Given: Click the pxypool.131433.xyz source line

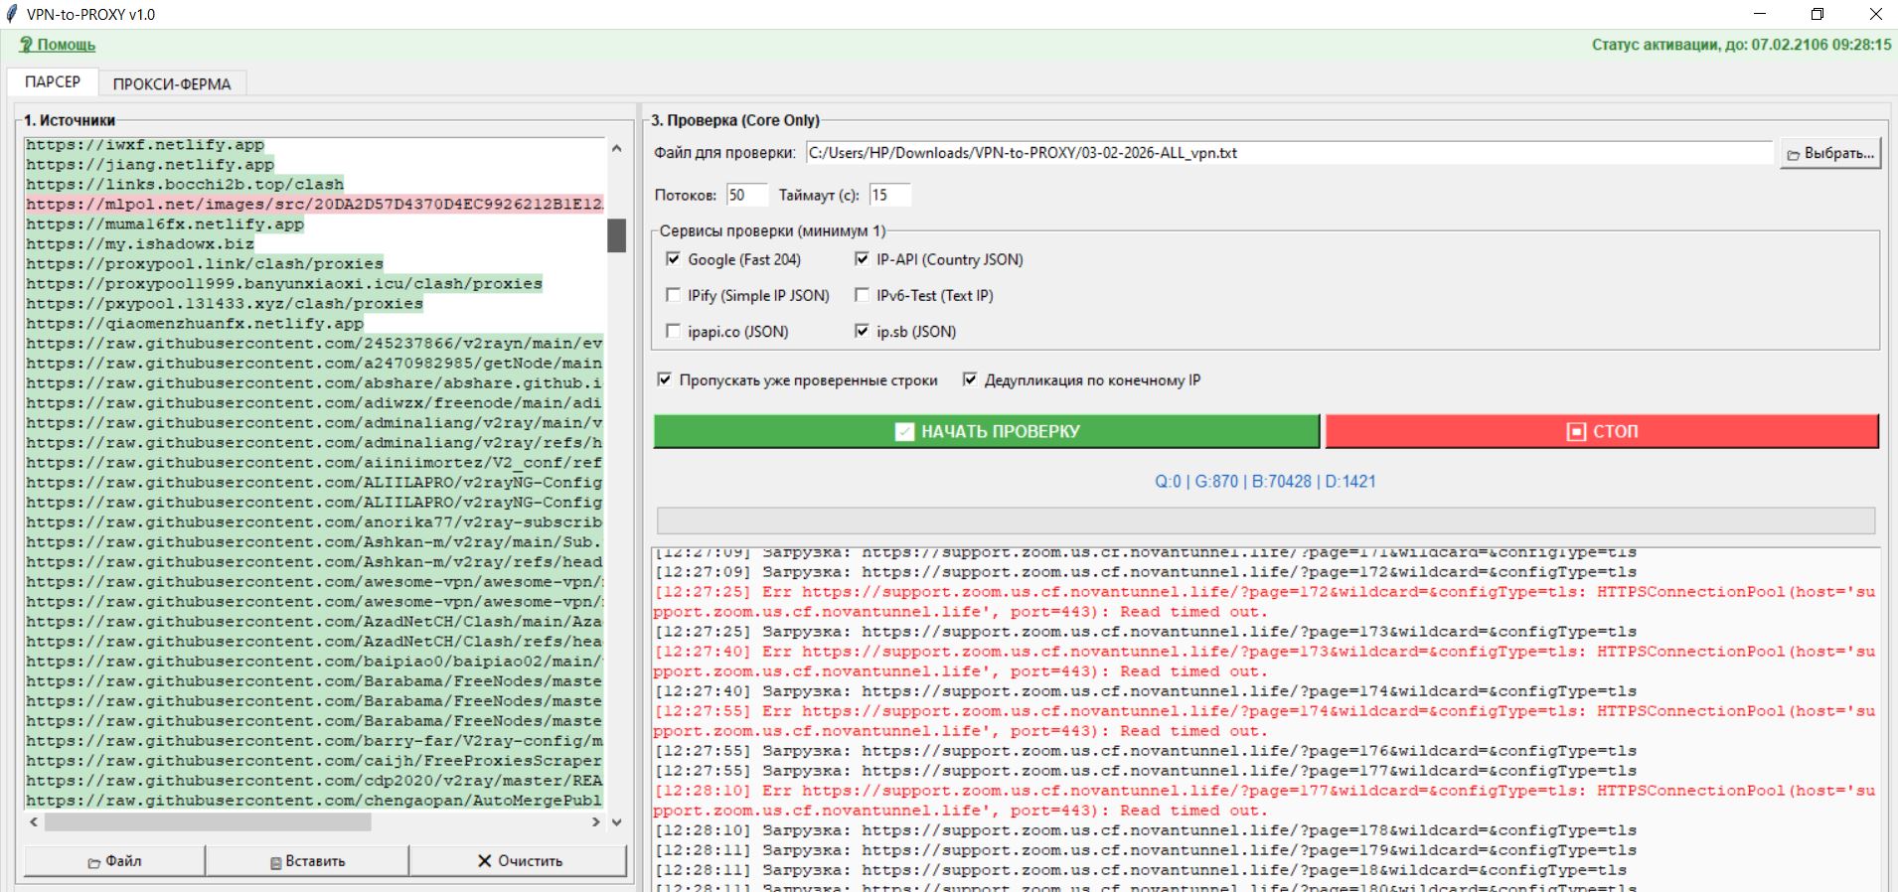Looking at the screenshot, I should click(225, 304).
